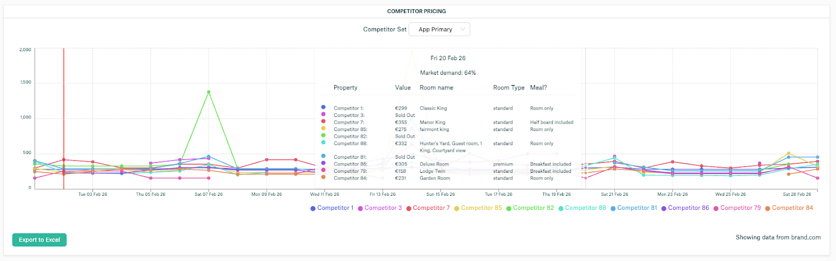The height and width of the screenshot is (261, 836).
Task: Toggle Competitor 81 legend entry
Action: pyautogui.click(x=634, y=208)
